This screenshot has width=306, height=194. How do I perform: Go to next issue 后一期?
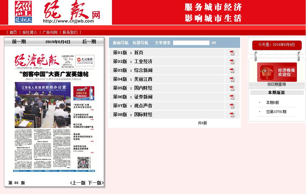coord(89,42)
